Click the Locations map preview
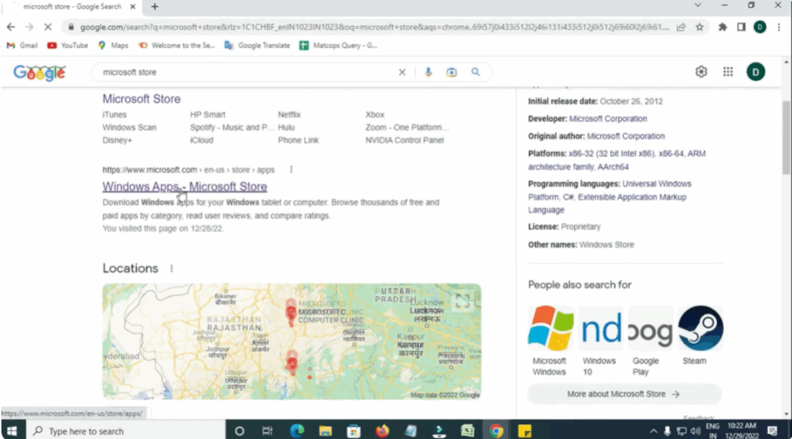The width and height of the screenshot is (792, 439). coord(292,342)
